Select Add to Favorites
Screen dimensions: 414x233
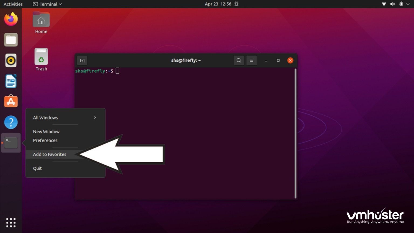point(49,154)
